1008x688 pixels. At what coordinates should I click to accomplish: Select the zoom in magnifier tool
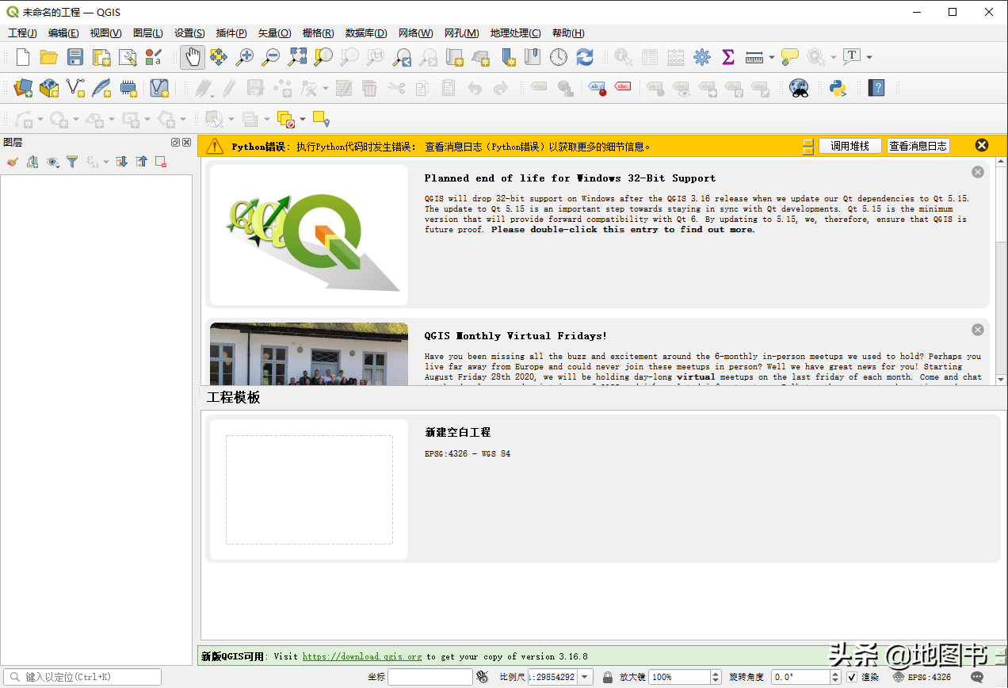245,57
